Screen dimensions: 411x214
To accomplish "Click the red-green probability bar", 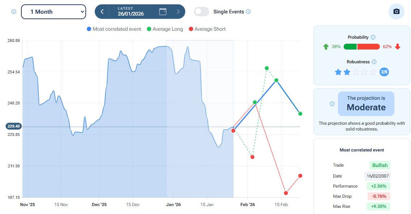I will [x=361, y=47].
